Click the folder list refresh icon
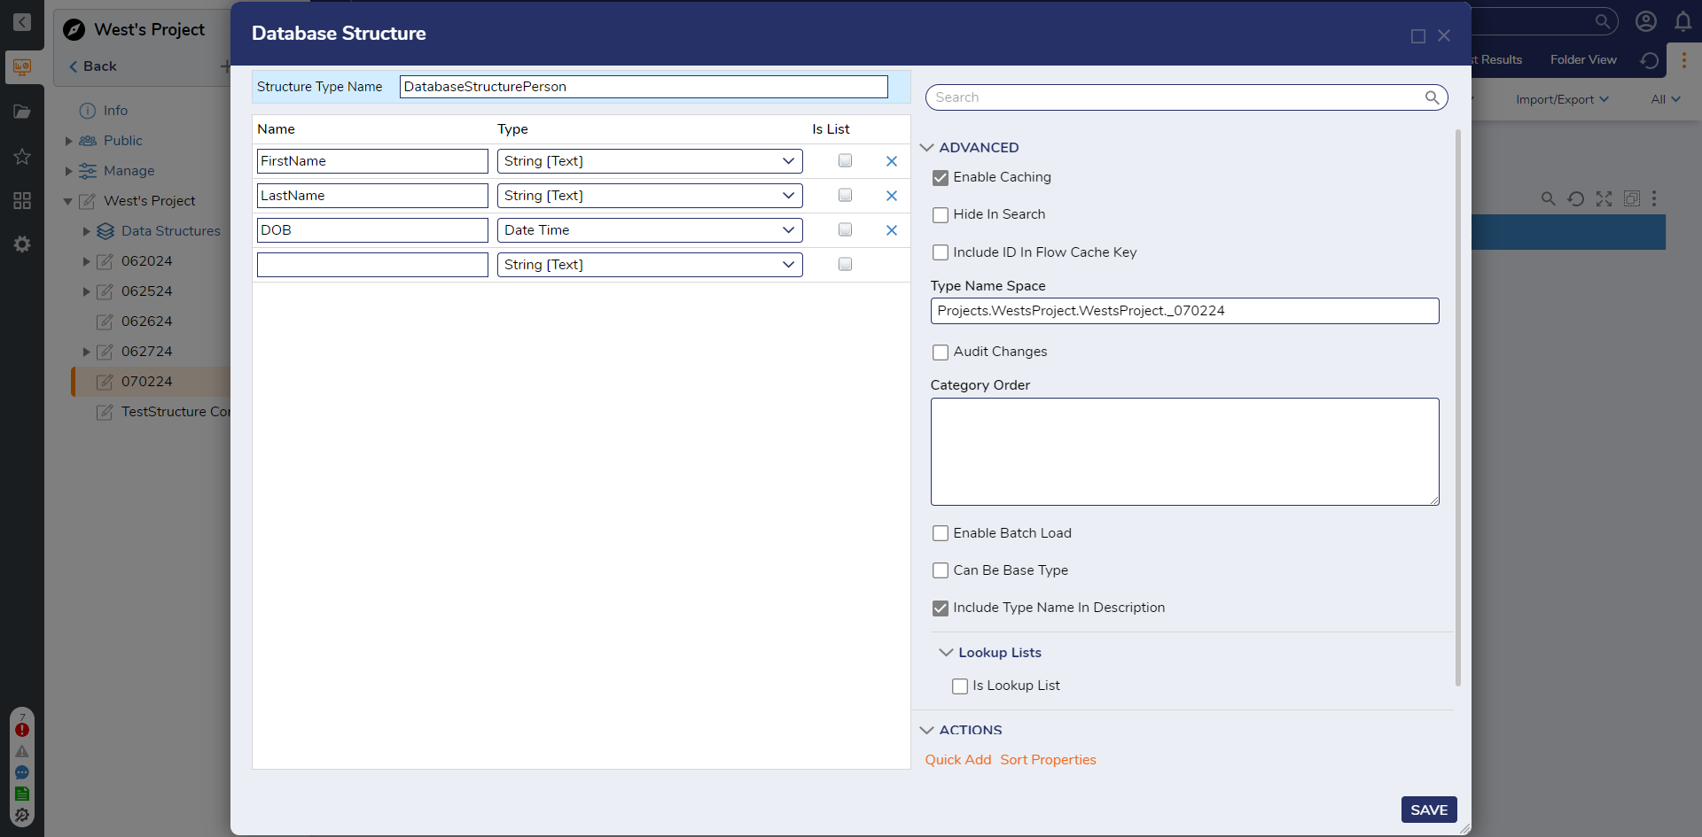Image resolution: width=1702 pixels, height=837 pixels. (x=1576, y=198)
